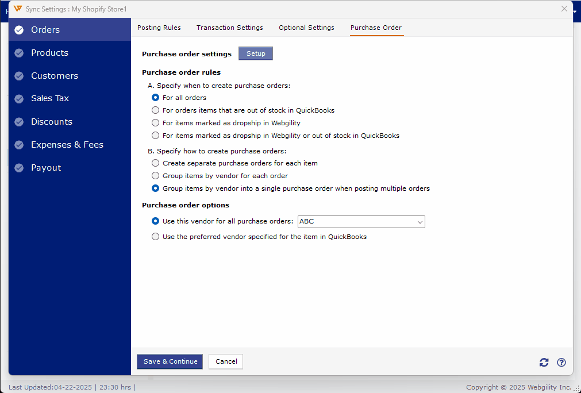This screenshot has width=581, height=393.
Task: Click the checkmark icon beside Orders
Action: click(18, 29)
